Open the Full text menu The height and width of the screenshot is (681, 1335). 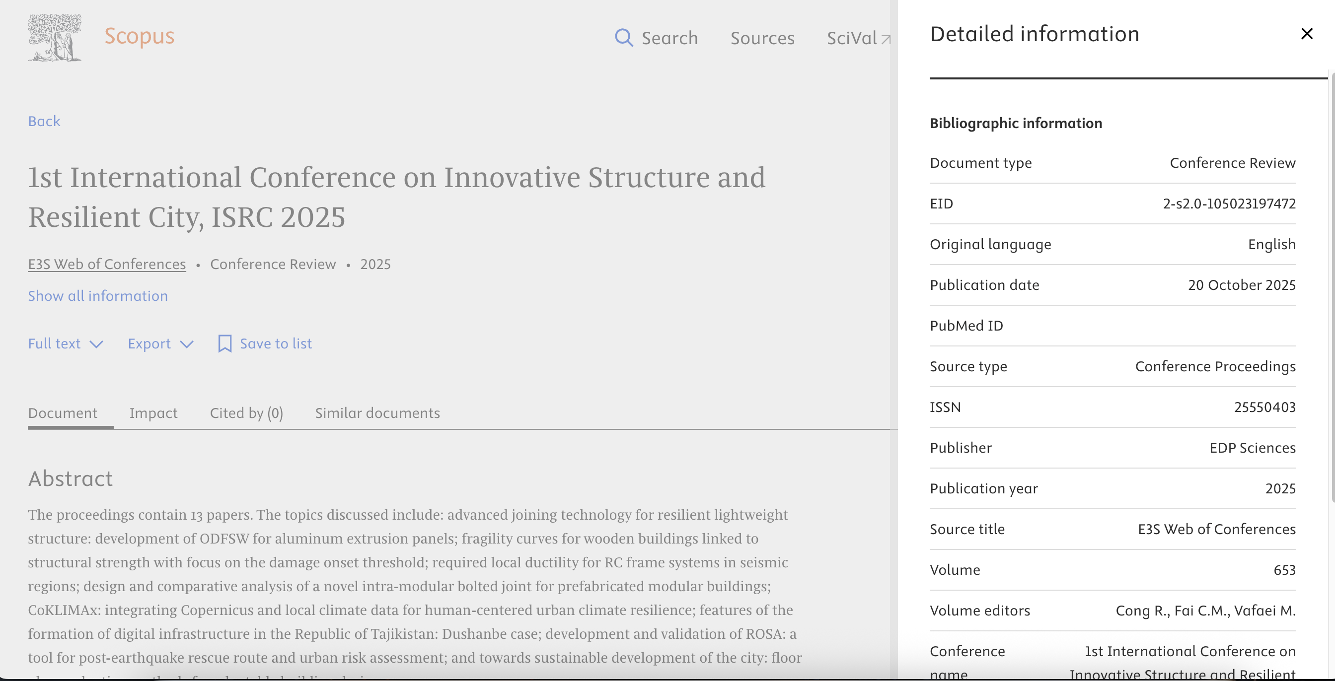click(55, 343)
